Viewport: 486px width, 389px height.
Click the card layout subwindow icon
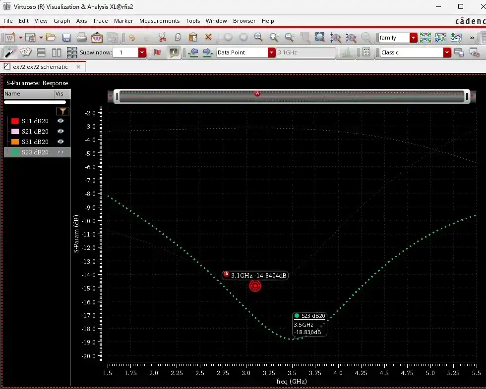pos(25,52)
